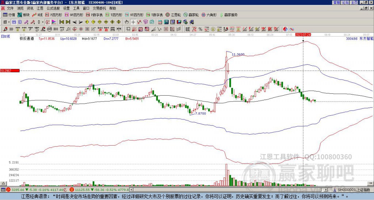Open the 浏览 menu

tap(20, 8)
